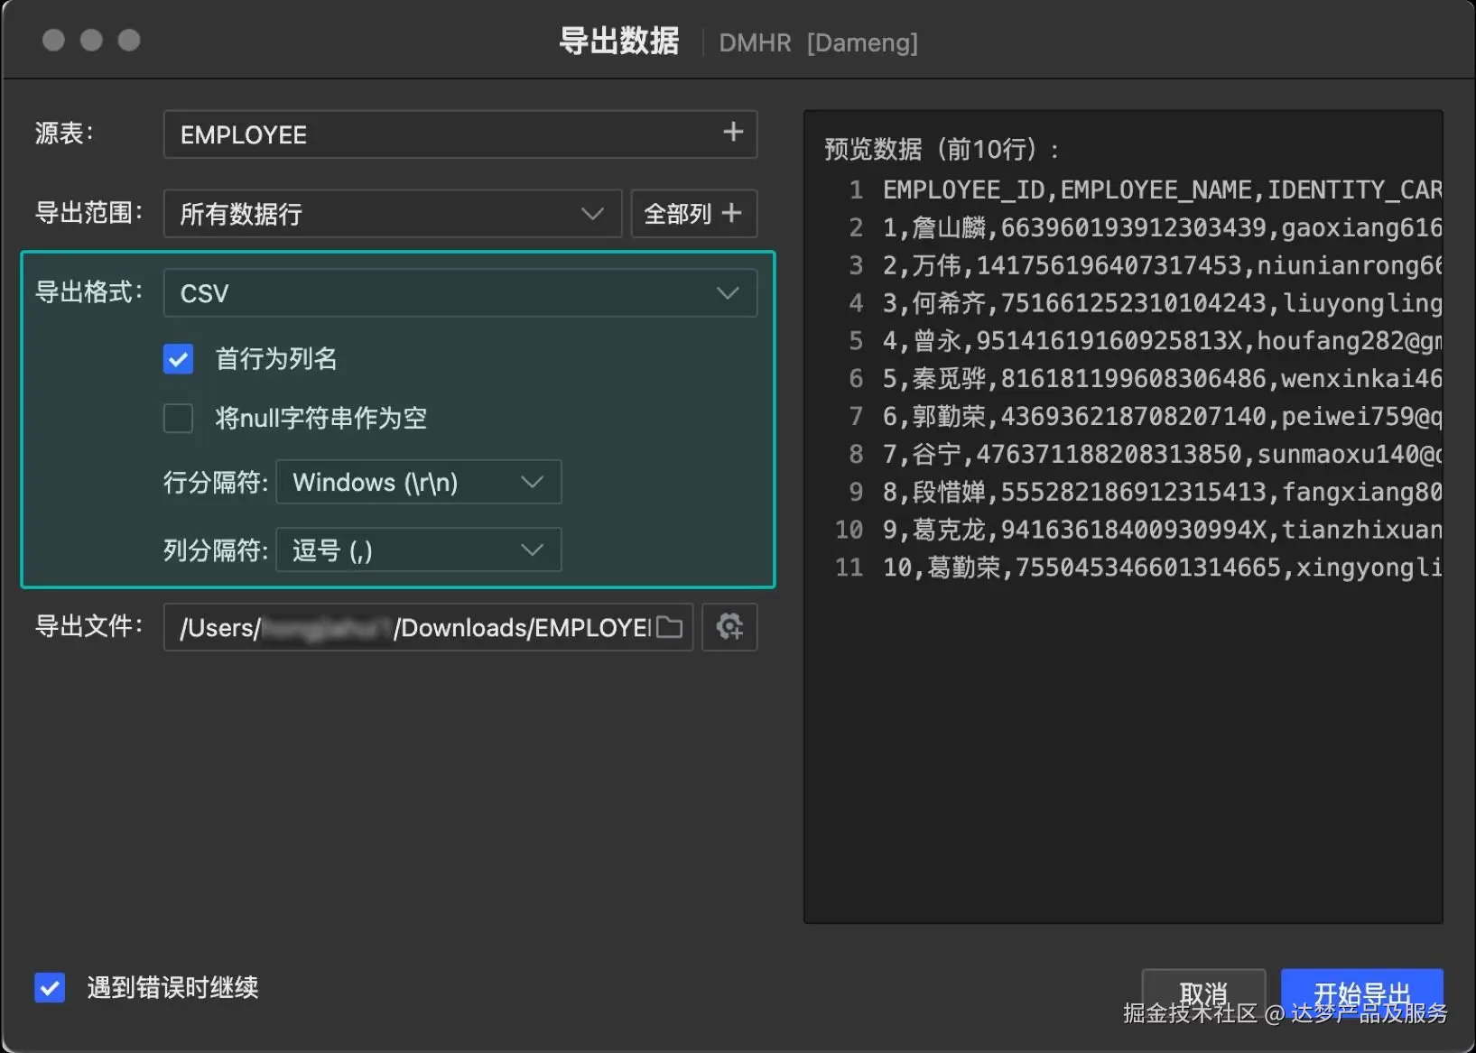The height and width of the screenshot is (1053, 1476).
Task: Click the 源表 label
Action: pyautogui.click(x=64, y=134)
